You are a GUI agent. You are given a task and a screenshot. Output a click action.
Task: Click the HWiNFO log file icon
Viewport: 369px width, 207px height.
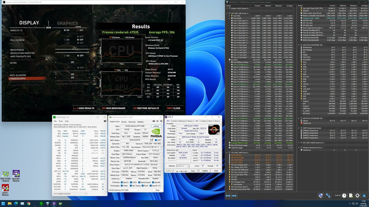(351, 196)
